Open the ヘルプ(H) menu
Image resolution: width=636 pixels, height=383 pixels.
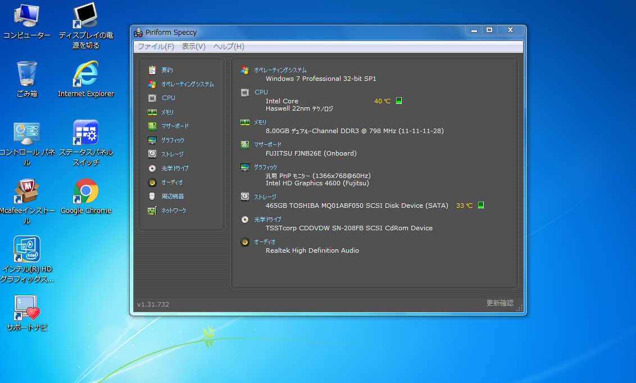(229, 47)
